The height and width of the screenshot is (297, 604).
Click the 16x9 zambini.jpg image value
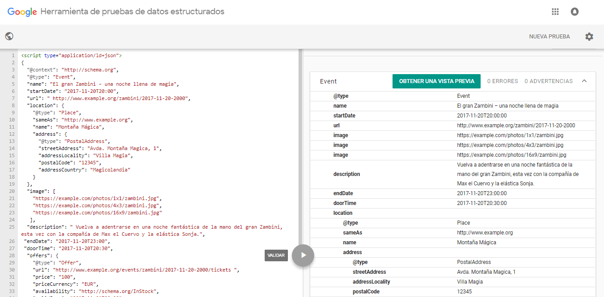pyautogui.click(x=511, y=155)
